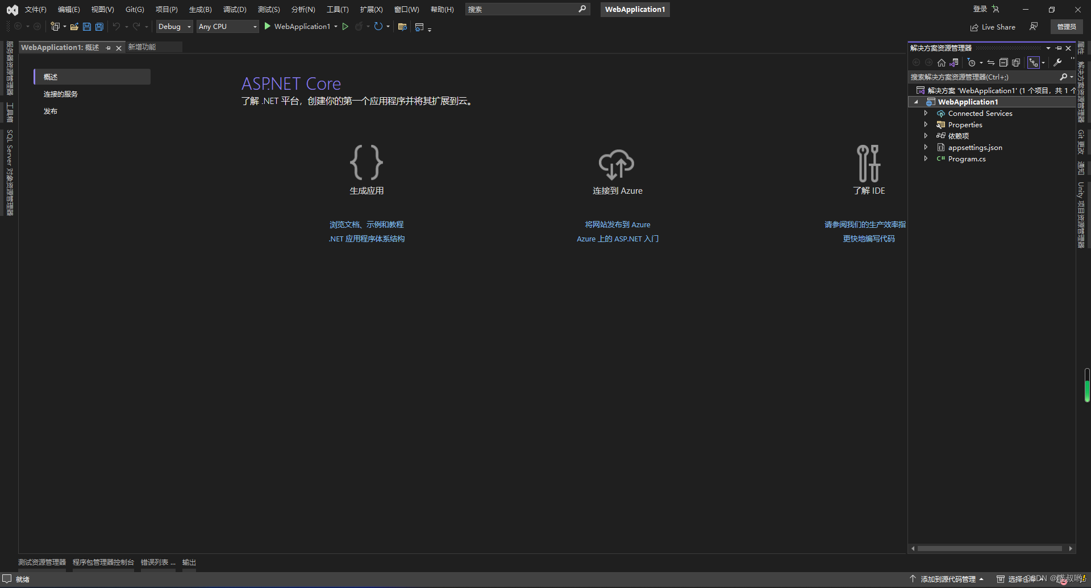Open the 输出 bottom tab
Viewport: 1091px width, 588px height.
[x=189, y=562]
